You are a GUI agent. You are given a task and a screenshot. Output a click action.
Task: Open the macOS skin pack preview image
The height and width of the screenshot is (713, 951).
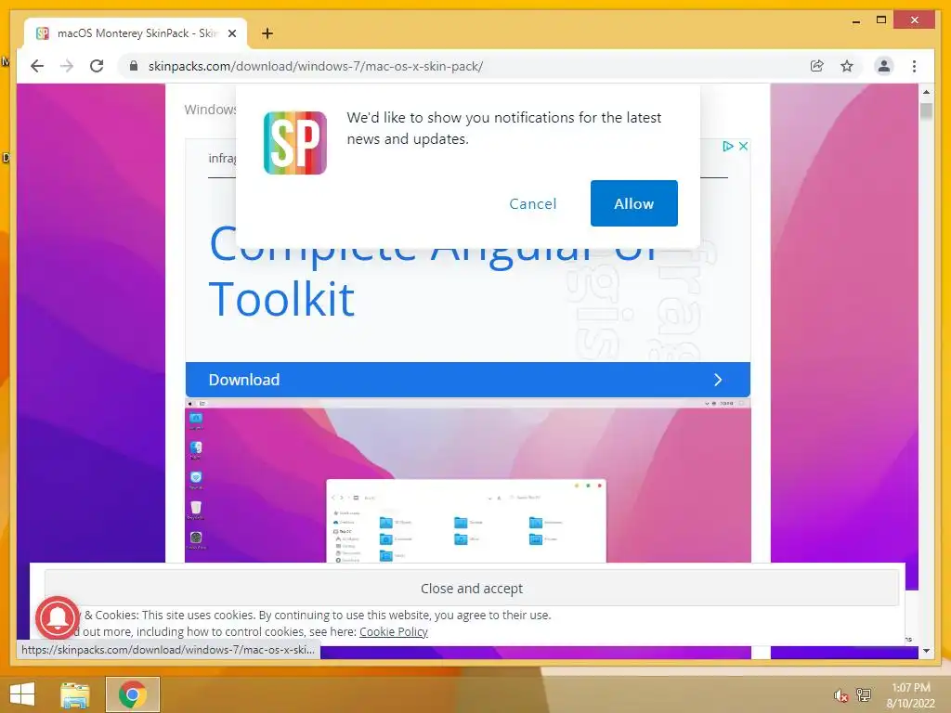468,480
